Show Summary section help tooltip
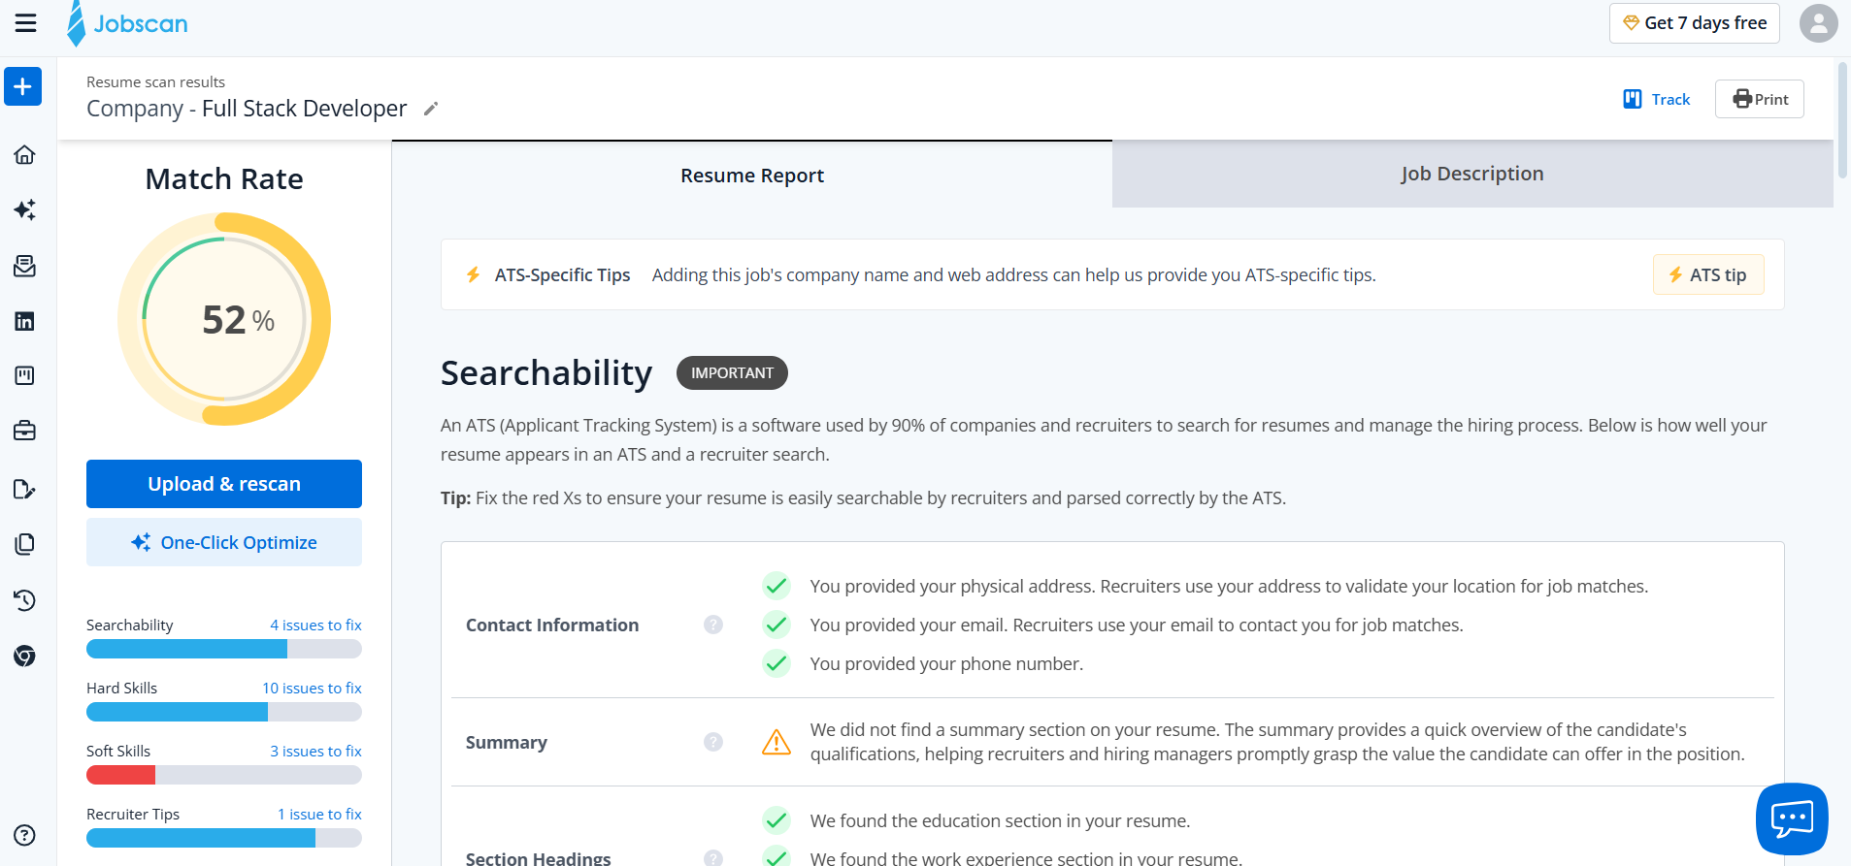 click(713, 742)
